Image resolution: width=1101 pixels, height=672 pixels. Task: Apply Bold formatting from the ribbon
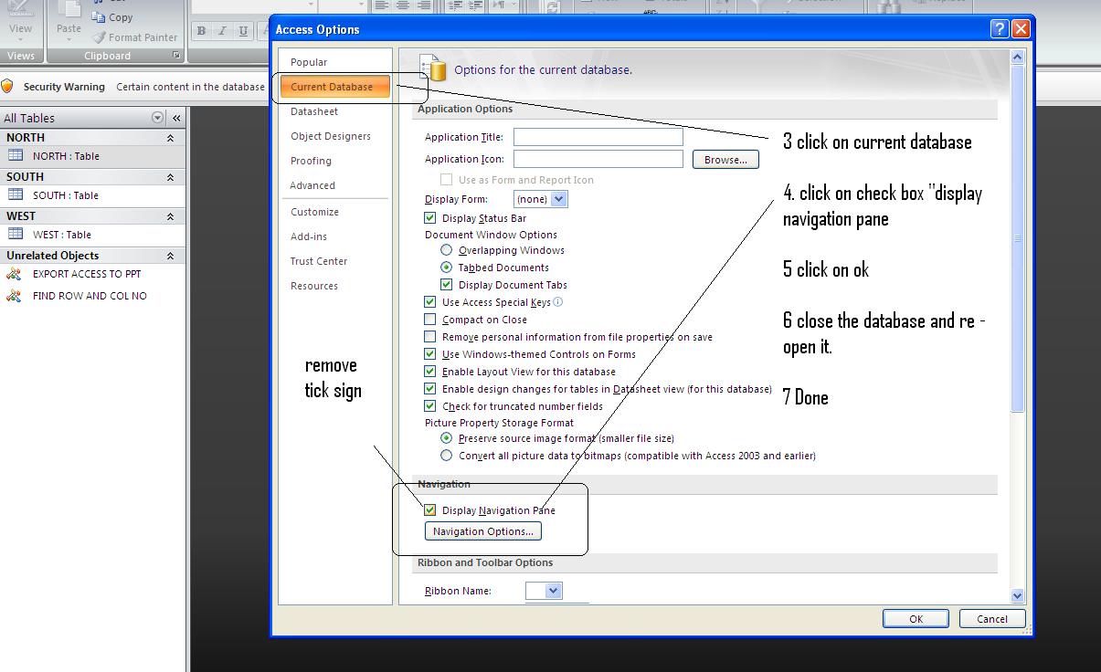(x=199, y=30)
